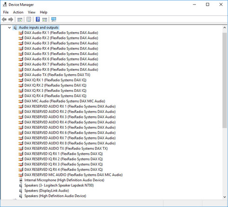228x207 pixels.
Task: Select Internal Microphone High Definition Audio Device
Action: [x=64, y=180]
